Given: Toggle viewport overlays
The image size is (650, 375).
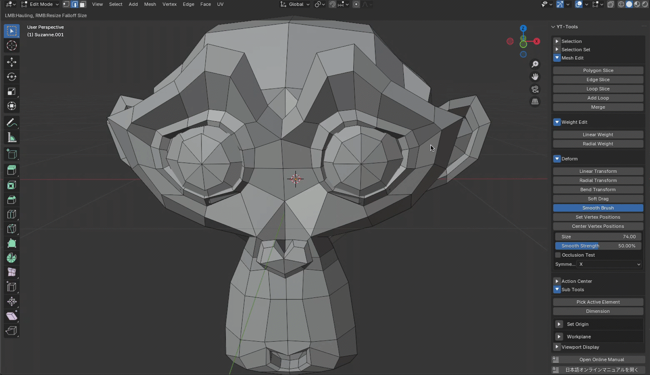Looking at the screenshot, I should [x=579, y=4].
